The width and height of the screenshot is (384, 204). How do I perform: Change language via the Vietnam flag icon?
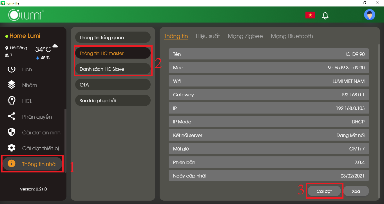click(310, 15)
